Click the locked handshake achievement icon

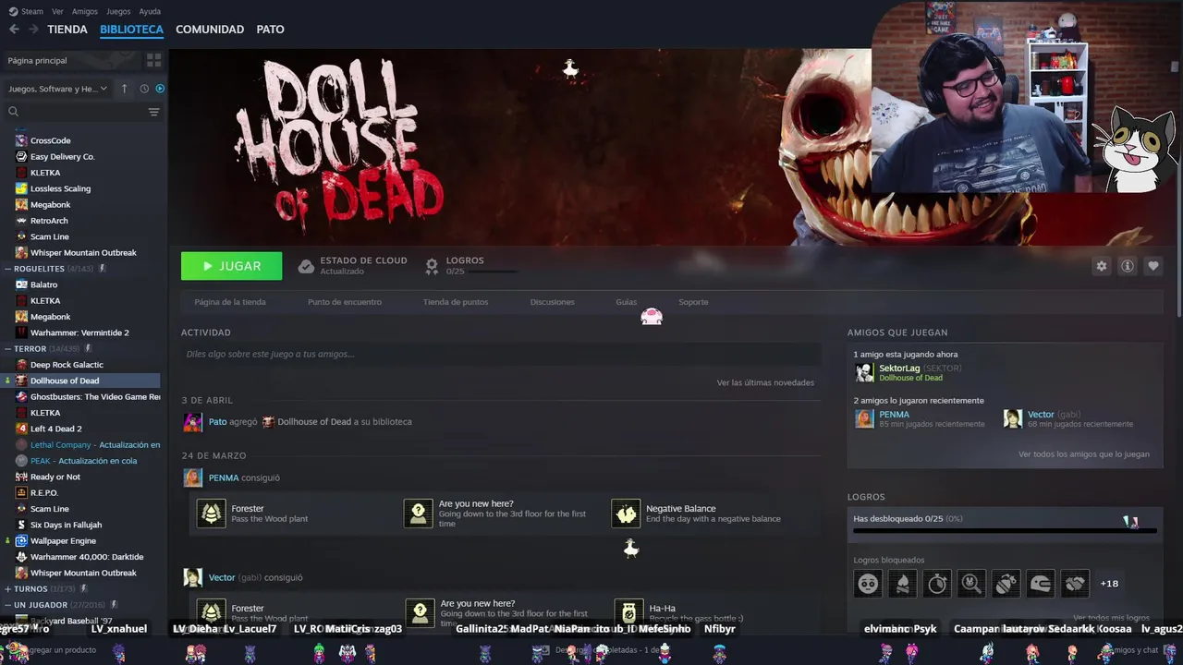(1075, 584)
